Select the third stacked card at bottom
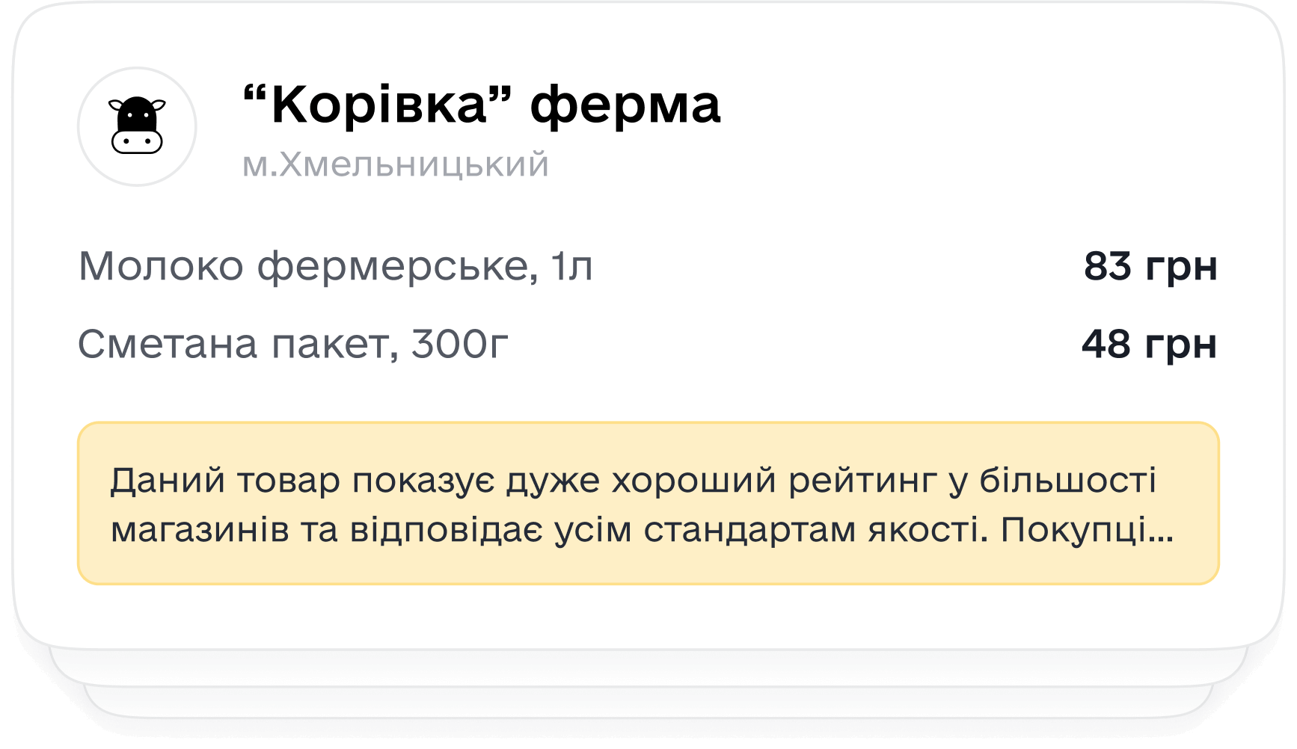The height and width of the screenshot is (749, 1297). pos(648,703)
